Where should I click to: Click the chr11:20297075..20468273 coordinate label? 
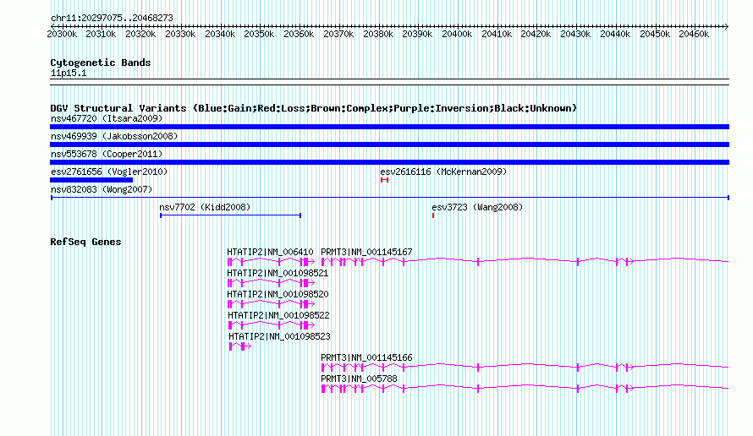tap(112, 18)
